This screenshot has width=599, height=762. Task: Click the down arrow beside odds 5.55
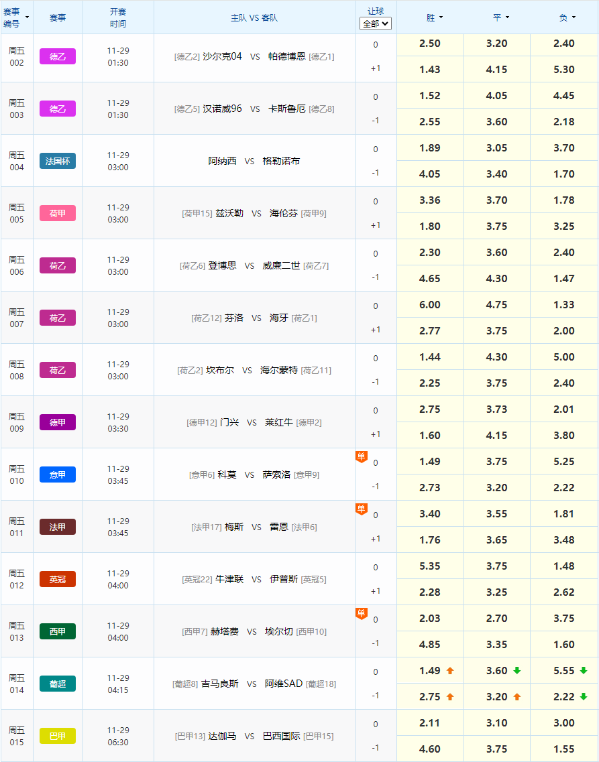[584, 671]
